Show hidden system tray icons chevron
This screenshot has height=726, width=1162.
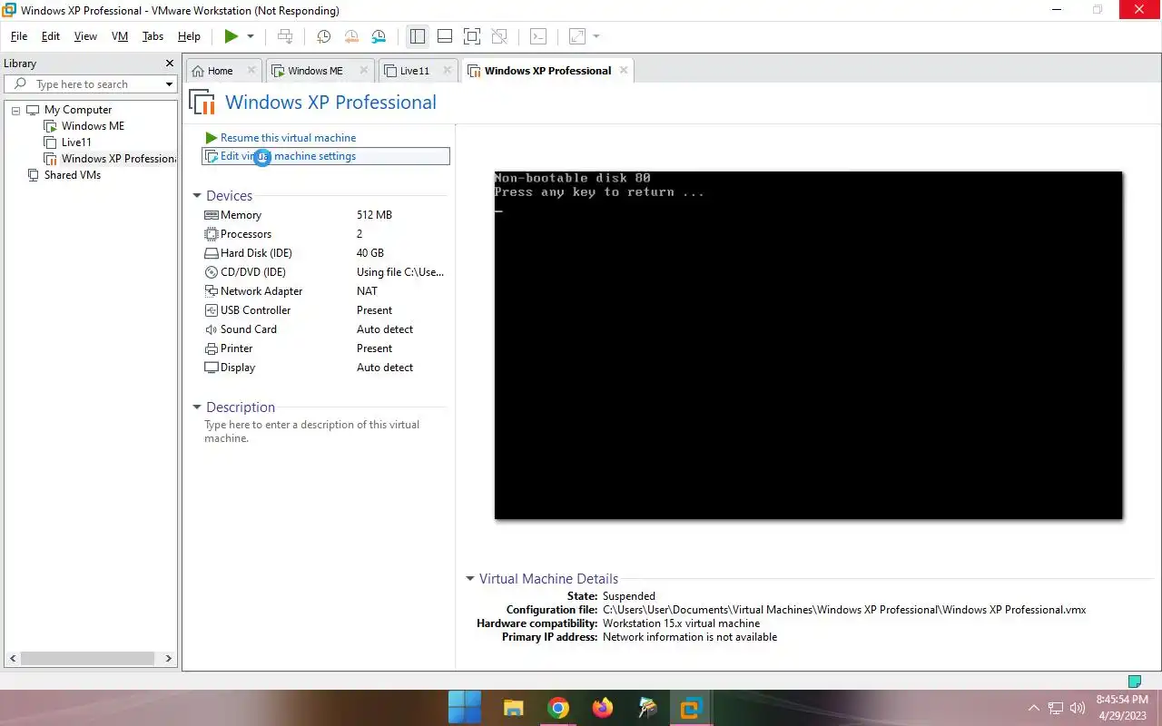(1033, 708)
